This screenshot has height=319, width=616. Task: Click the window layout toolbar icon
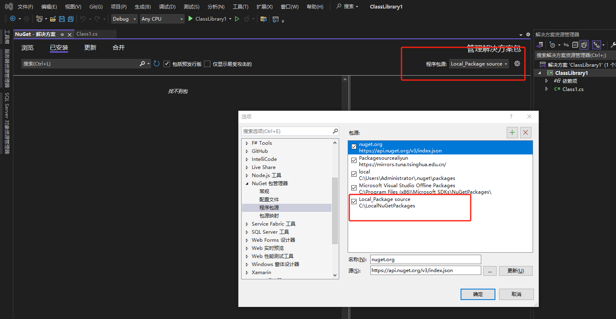pyautogui.click(x=276, y=19)
